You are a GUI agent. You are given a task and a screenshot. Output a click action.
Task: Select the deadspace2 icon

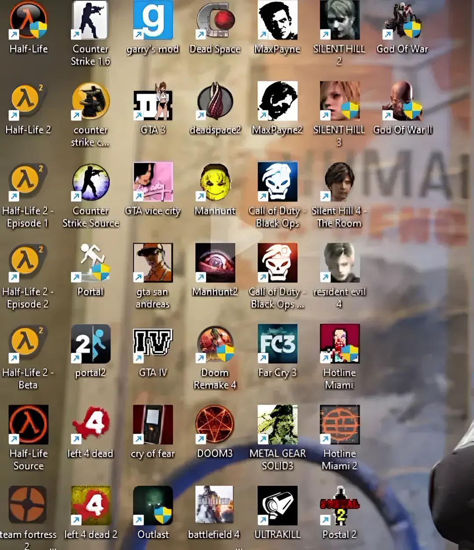[215, 101]
